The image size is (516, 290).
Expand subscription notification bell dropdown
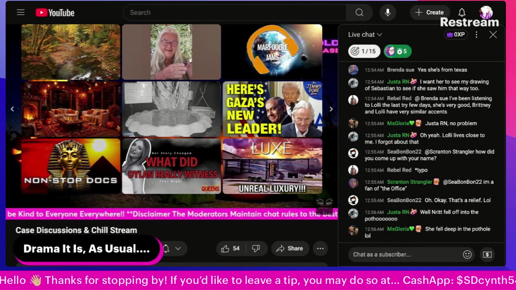pyautogui.click(x=173, y=249)
